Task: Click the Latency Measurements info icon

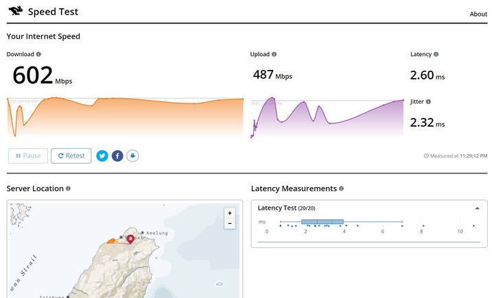Action: point(341,188)
